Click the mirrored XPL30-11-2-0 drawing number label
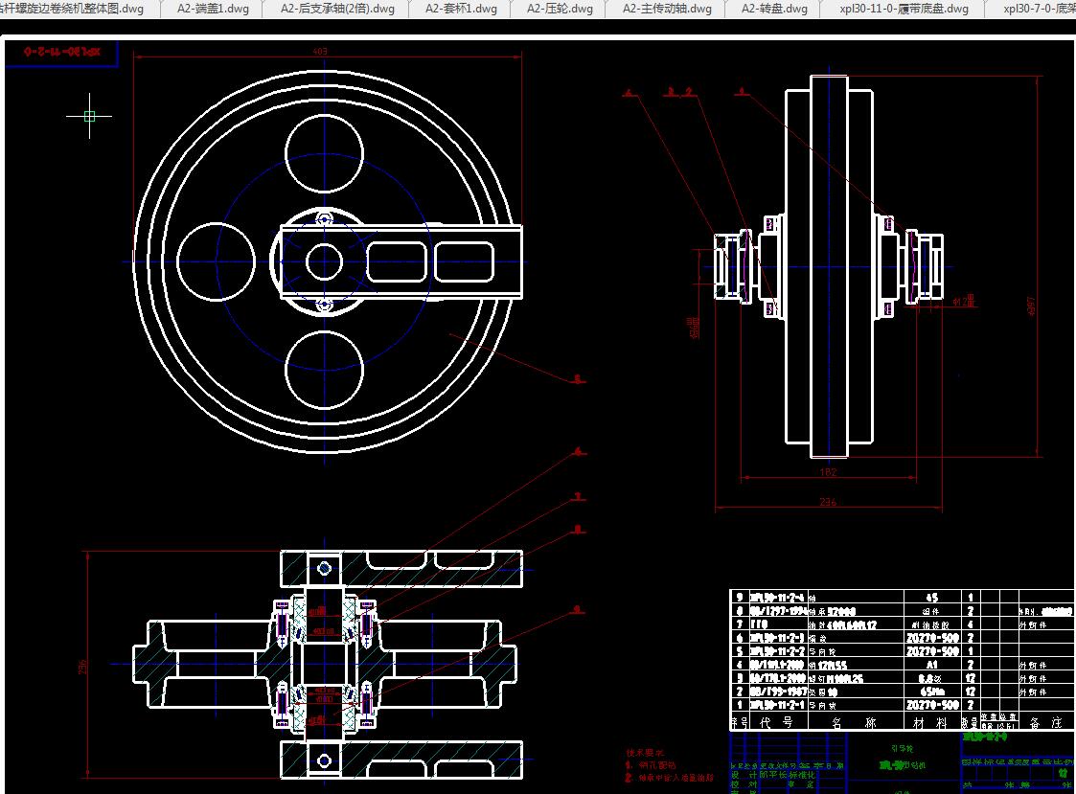This screenshot has height=794, width=1076. click(62, 52)
